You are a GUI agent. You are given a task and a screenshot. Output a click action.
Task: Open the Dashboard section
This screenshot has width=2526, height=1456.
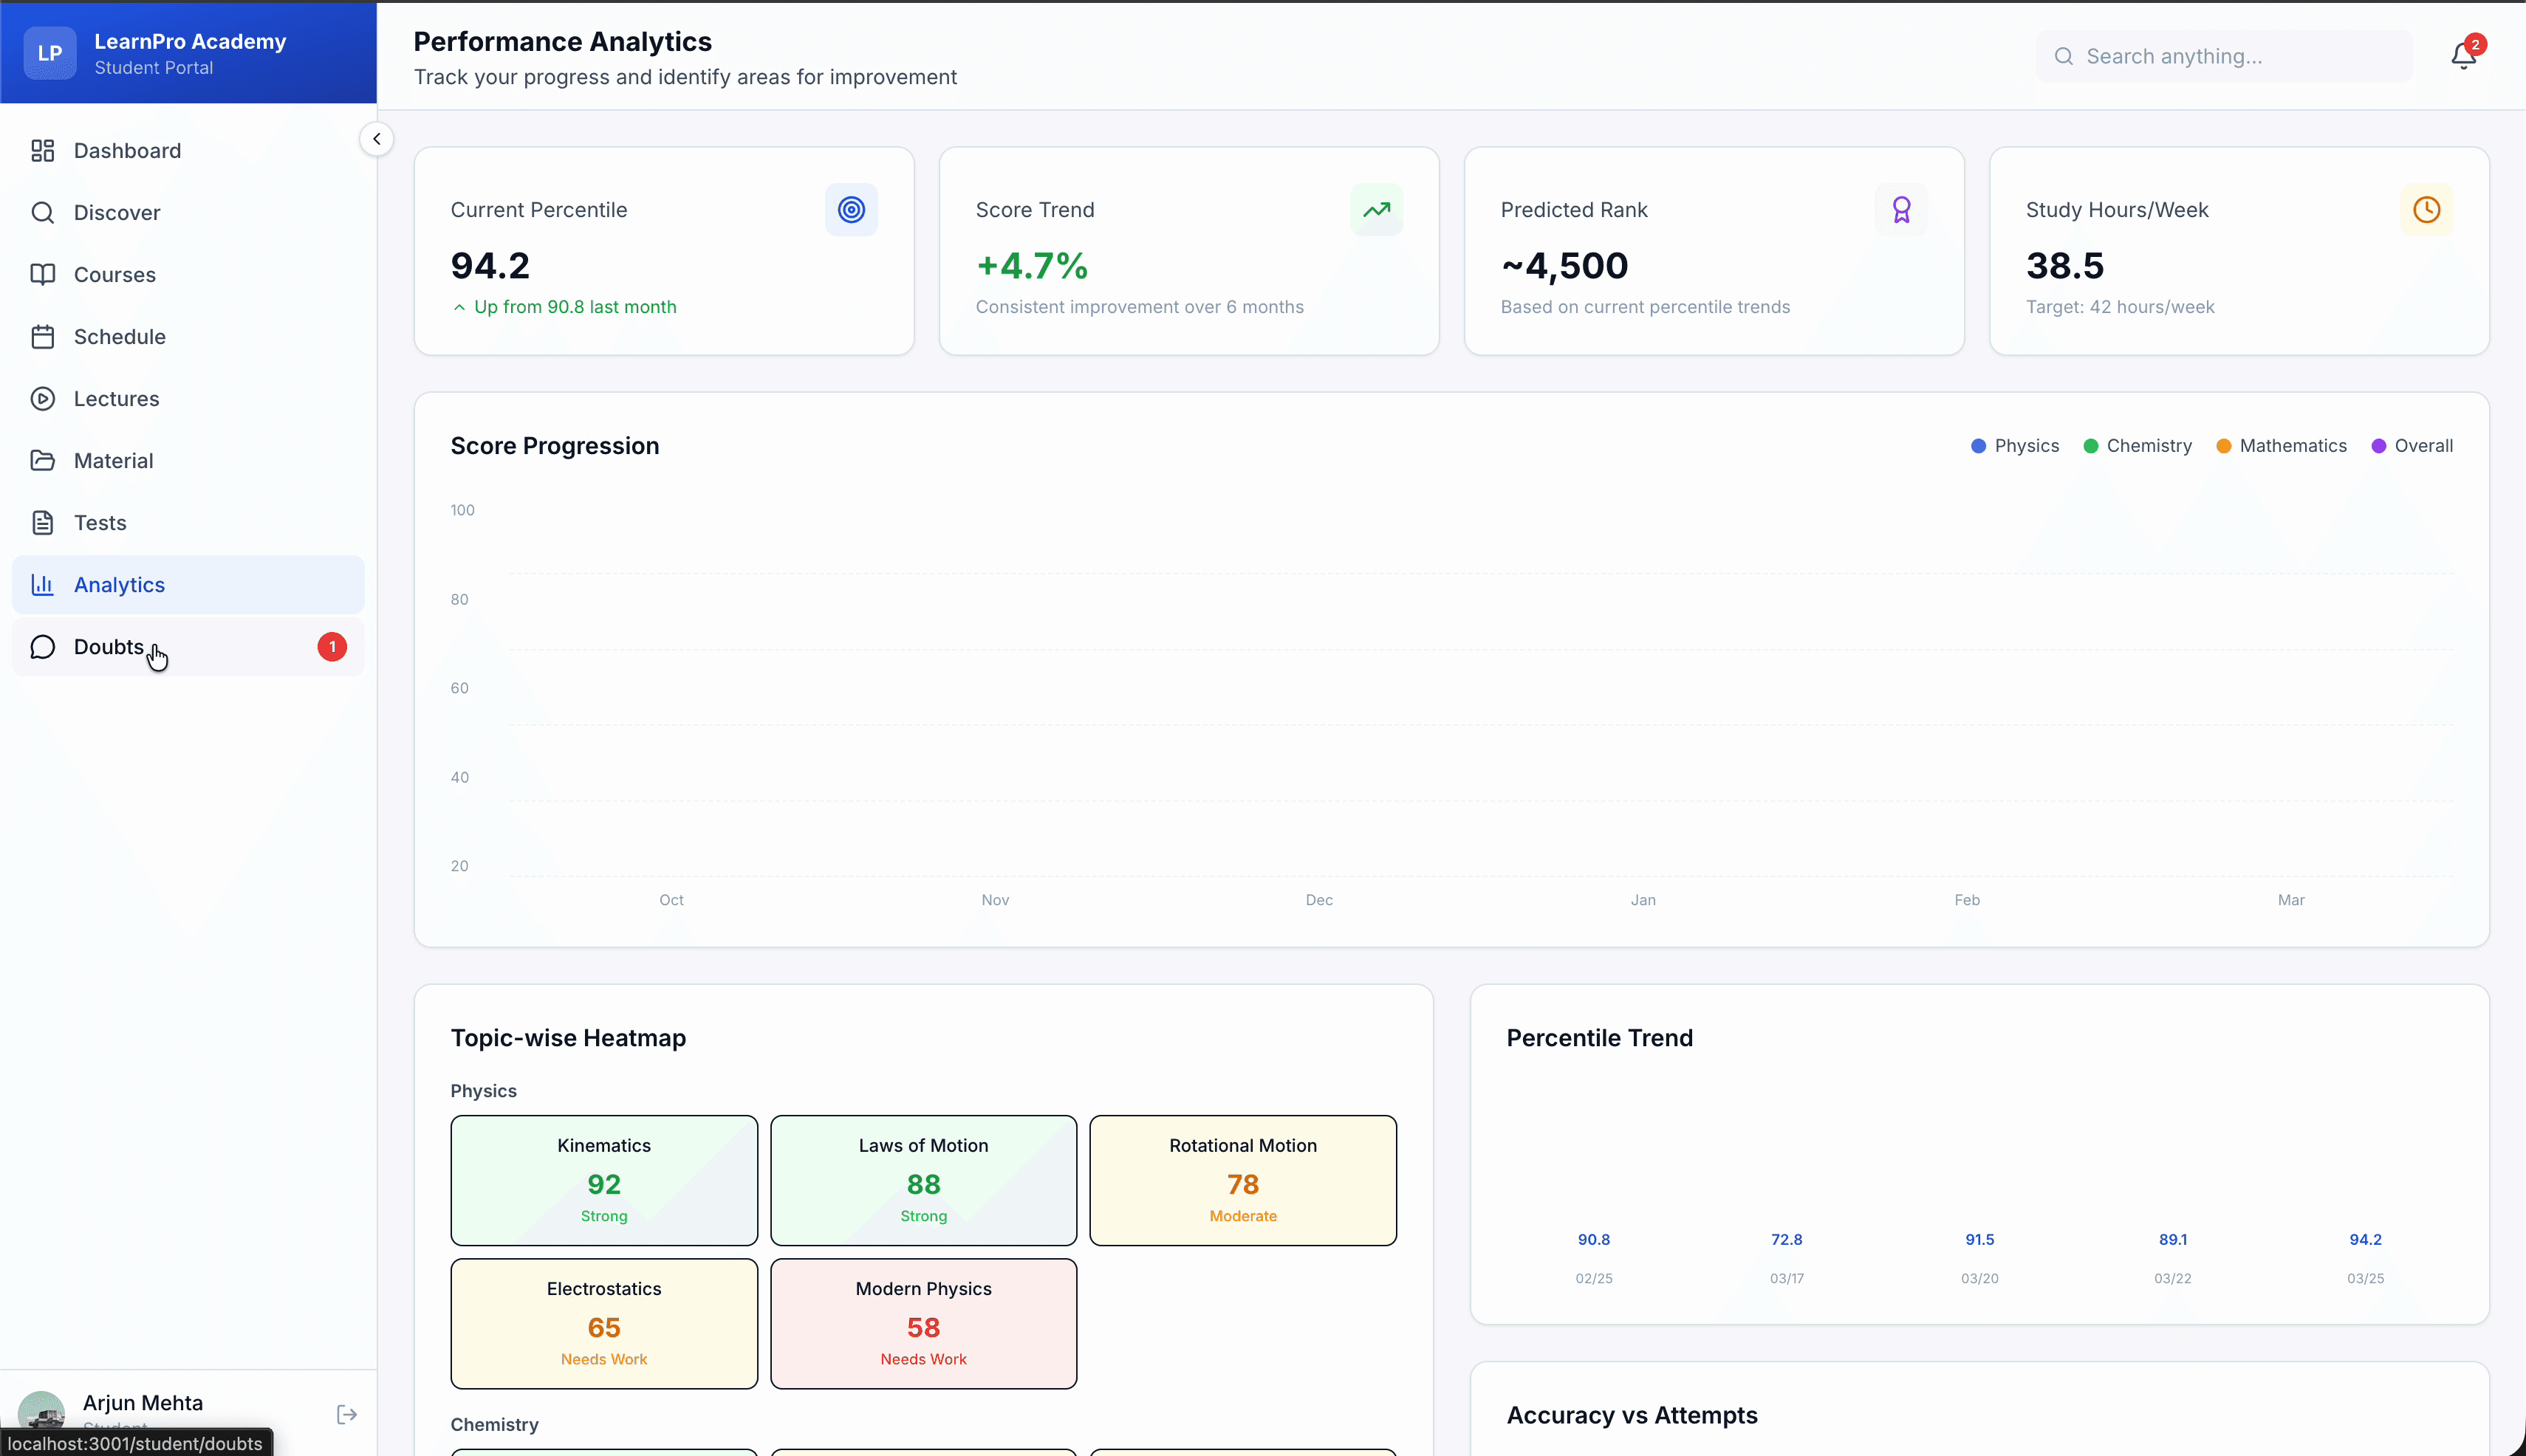[x=126, y=150]
